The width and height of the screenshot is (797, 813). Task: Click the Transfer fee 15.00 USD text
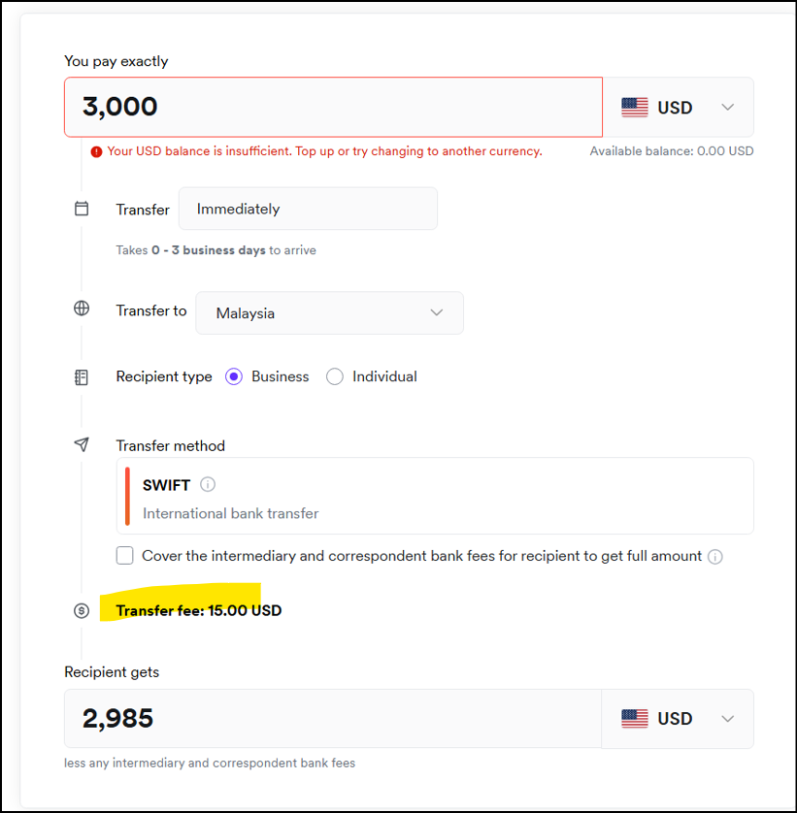click(x=199, y=611)
